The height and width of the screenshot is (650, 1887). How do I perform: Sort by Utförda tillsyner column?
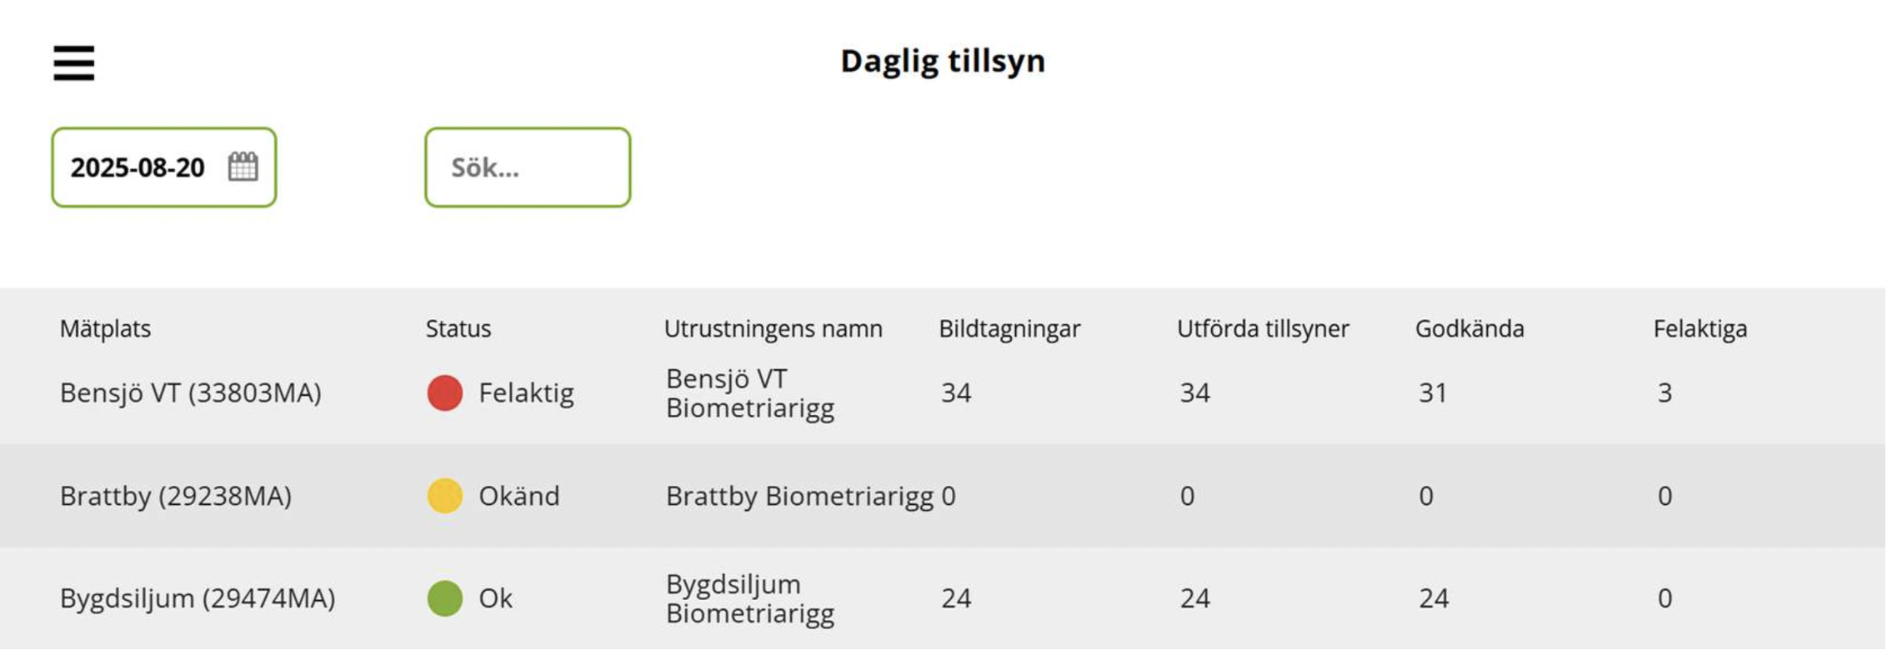pyautogui.click(x=1263, y=328)
